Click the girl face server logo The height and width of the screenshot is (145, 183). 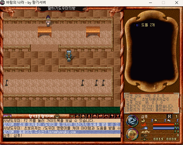(57, 116)
